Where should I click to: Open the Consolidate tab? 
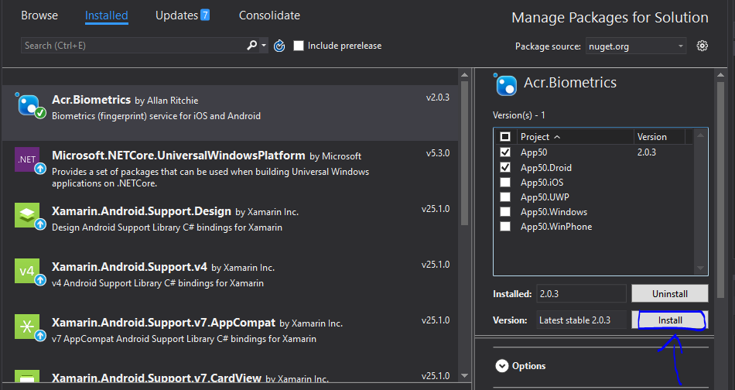click(x=269, y=15)
